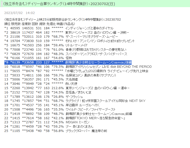Select rank 2 row '東京リベンジャーズ2 血のハロウィン編 -決戦-'
The height and width of the screenshot is (148, 190).
(67, 33)
